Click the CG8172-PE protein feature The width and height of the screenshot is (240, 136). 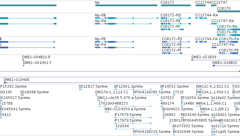coord(176,48)
